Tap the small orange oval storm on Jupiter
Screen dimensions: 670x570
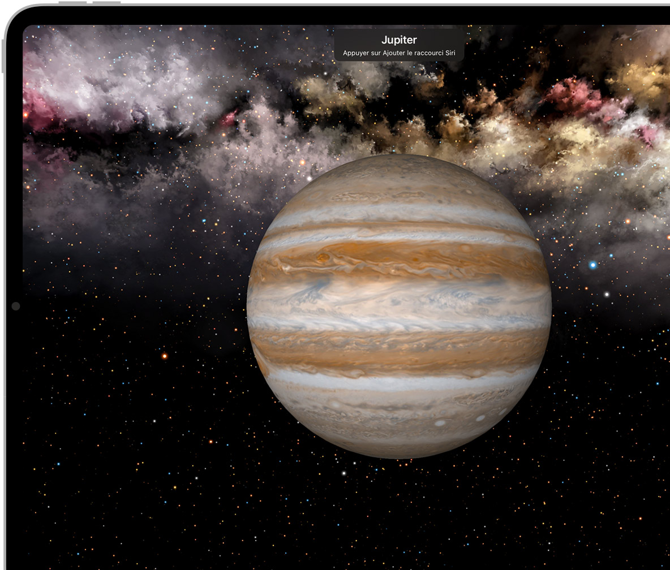click(324, 257)
